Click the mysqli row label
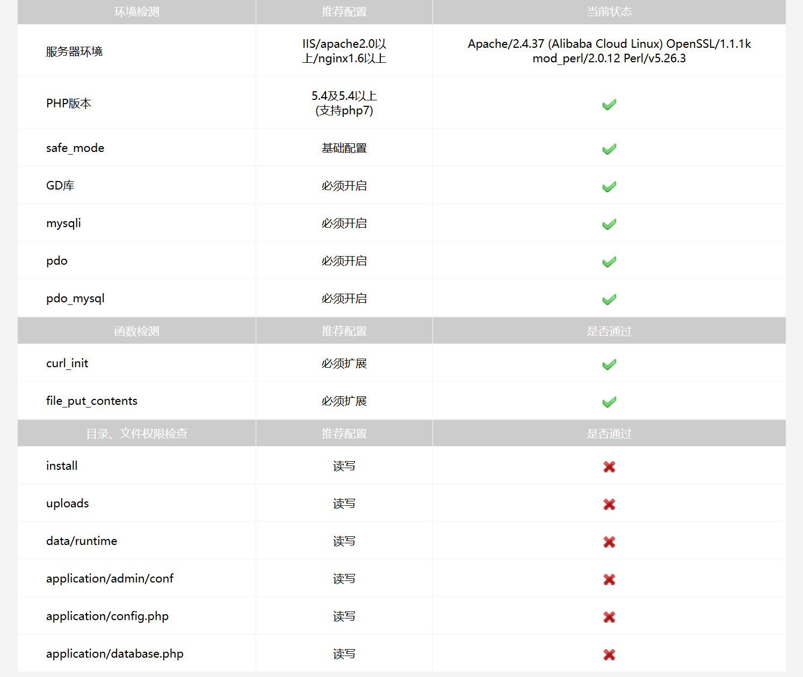 pyautogui.click(x=63, y=223)
